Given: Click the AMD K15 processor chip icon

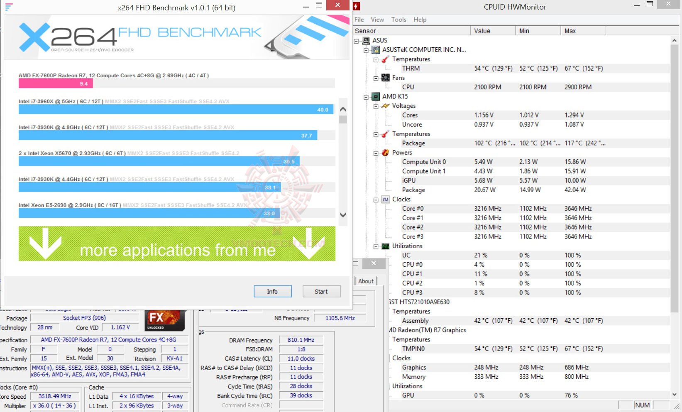Looking at the screenshot, I should [x=376, y=96].
